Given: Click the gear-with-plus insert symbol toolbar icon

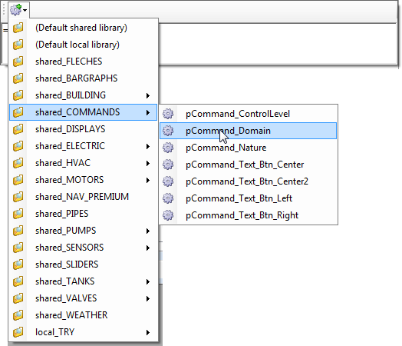Looking at the screenshot, I should 16,10.
